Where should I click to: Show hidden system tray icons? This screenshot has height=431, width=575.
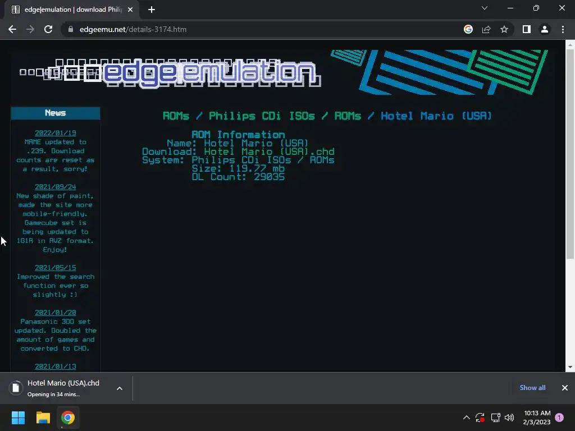467,418
